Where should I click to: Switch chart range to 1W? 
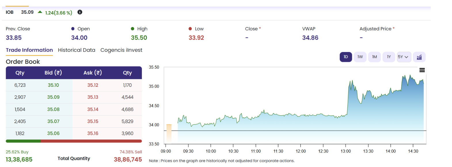tap(360, 57)
